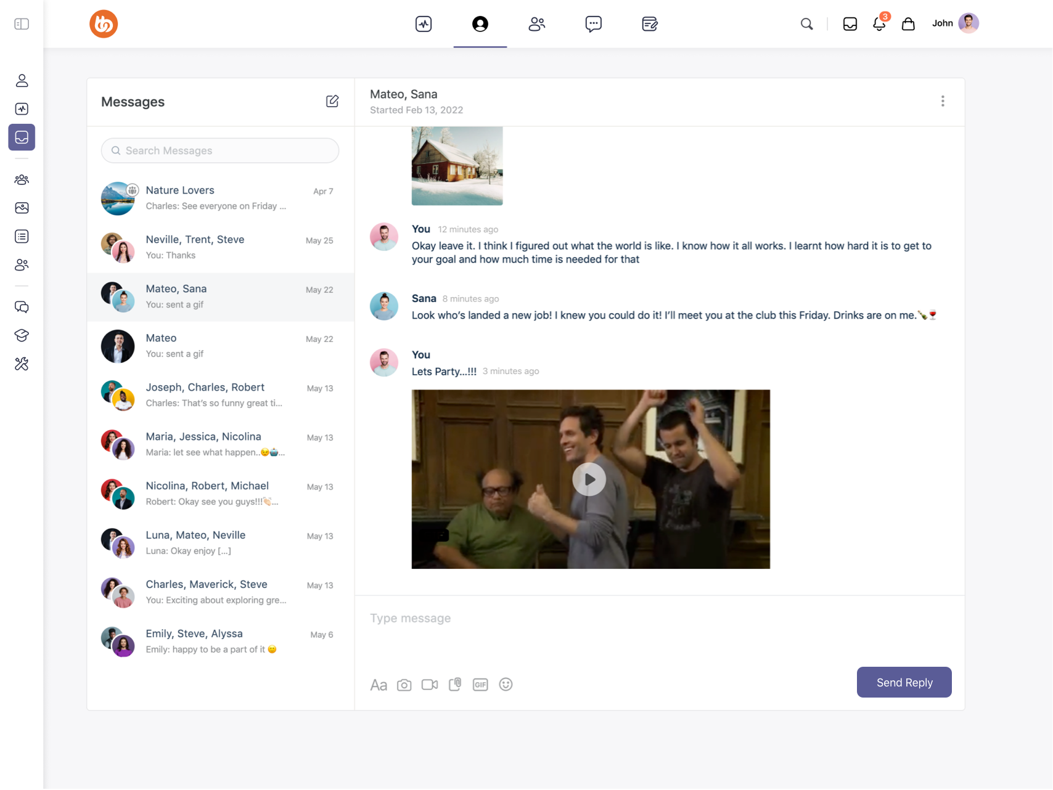The width and height of the screenshot is (1053, 790).
Task: Click the search magnifier in header
Action: pyautogui.click(x=806, y=24)
